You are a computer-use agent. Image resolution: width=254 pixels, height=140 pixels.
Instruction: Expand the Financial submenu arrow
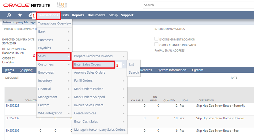pos(69,89)
